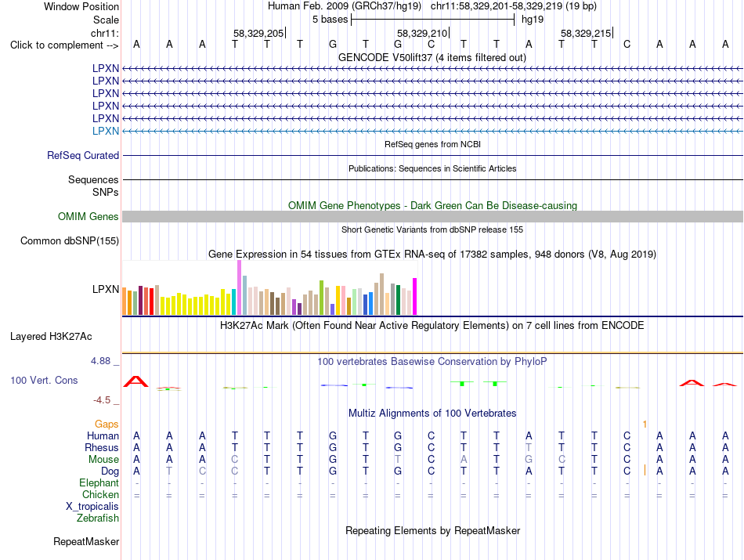Click the coordinate marker '58,329,215'

[586, 33]
